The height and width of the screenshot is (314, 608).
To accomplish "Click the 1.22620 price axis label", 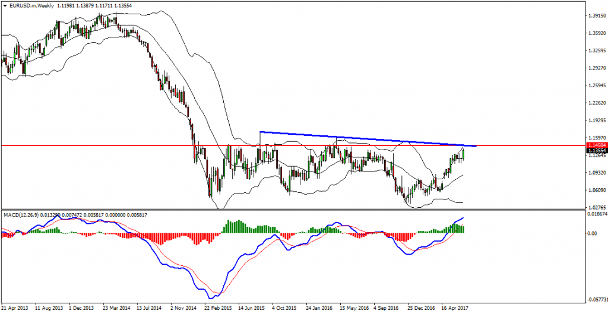I will [x=595, y=103].
